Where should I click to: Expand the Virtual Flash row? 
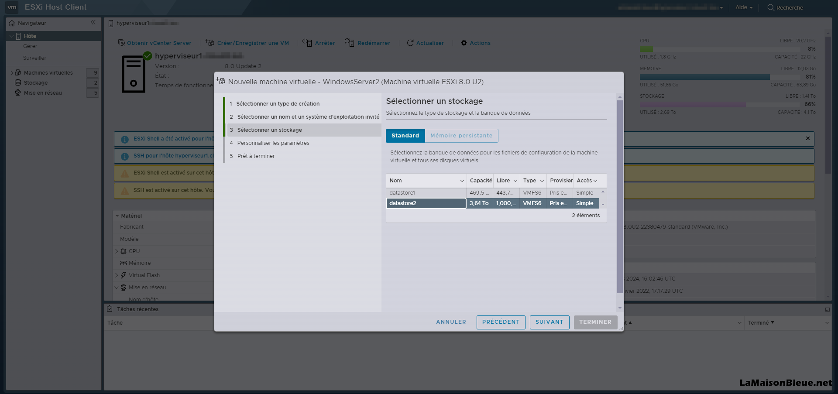click(x=117, y=275)
